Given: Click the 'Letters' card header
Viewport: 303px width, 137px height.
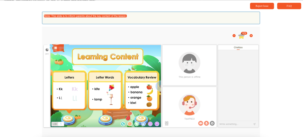Looking at the screenshot, I should [69, 77].
